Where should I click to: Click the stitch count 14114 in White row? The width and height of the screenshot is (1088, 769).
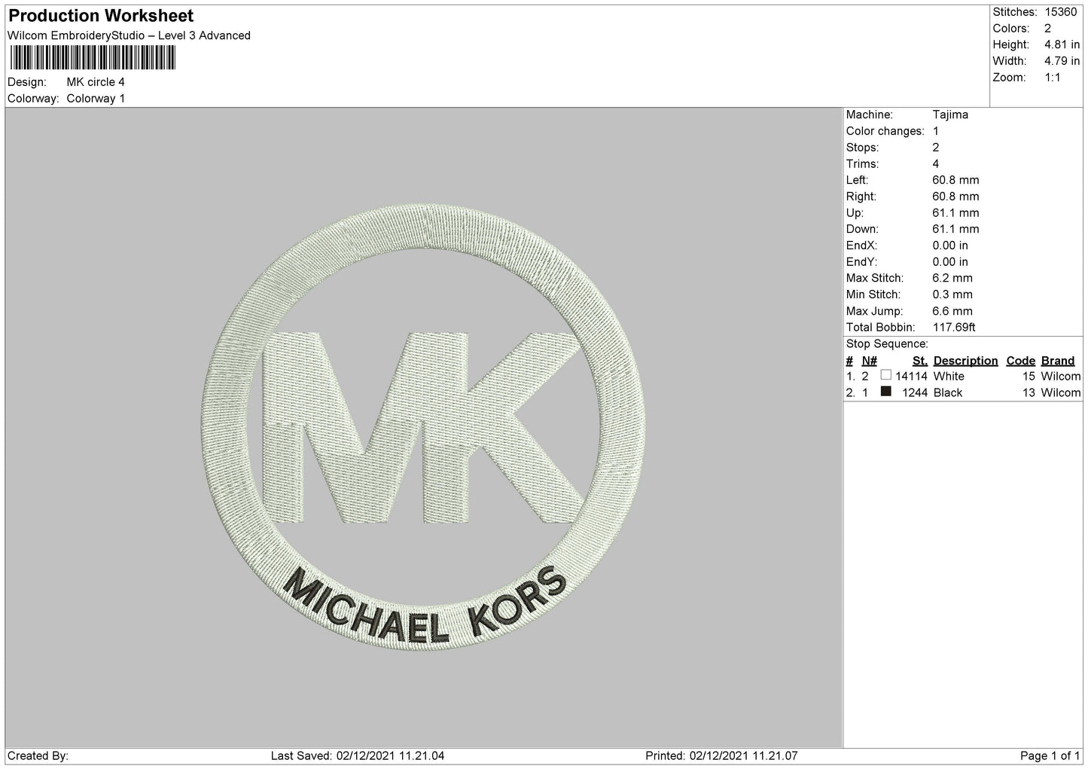click(x=911, y=376)
